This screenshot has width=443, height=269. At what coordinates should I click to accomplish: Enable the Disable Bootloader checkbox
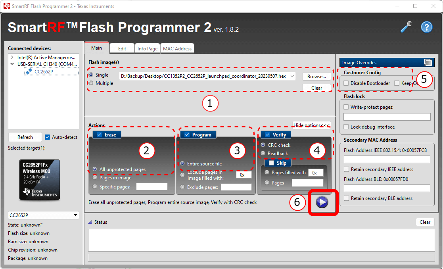[347, 83]
